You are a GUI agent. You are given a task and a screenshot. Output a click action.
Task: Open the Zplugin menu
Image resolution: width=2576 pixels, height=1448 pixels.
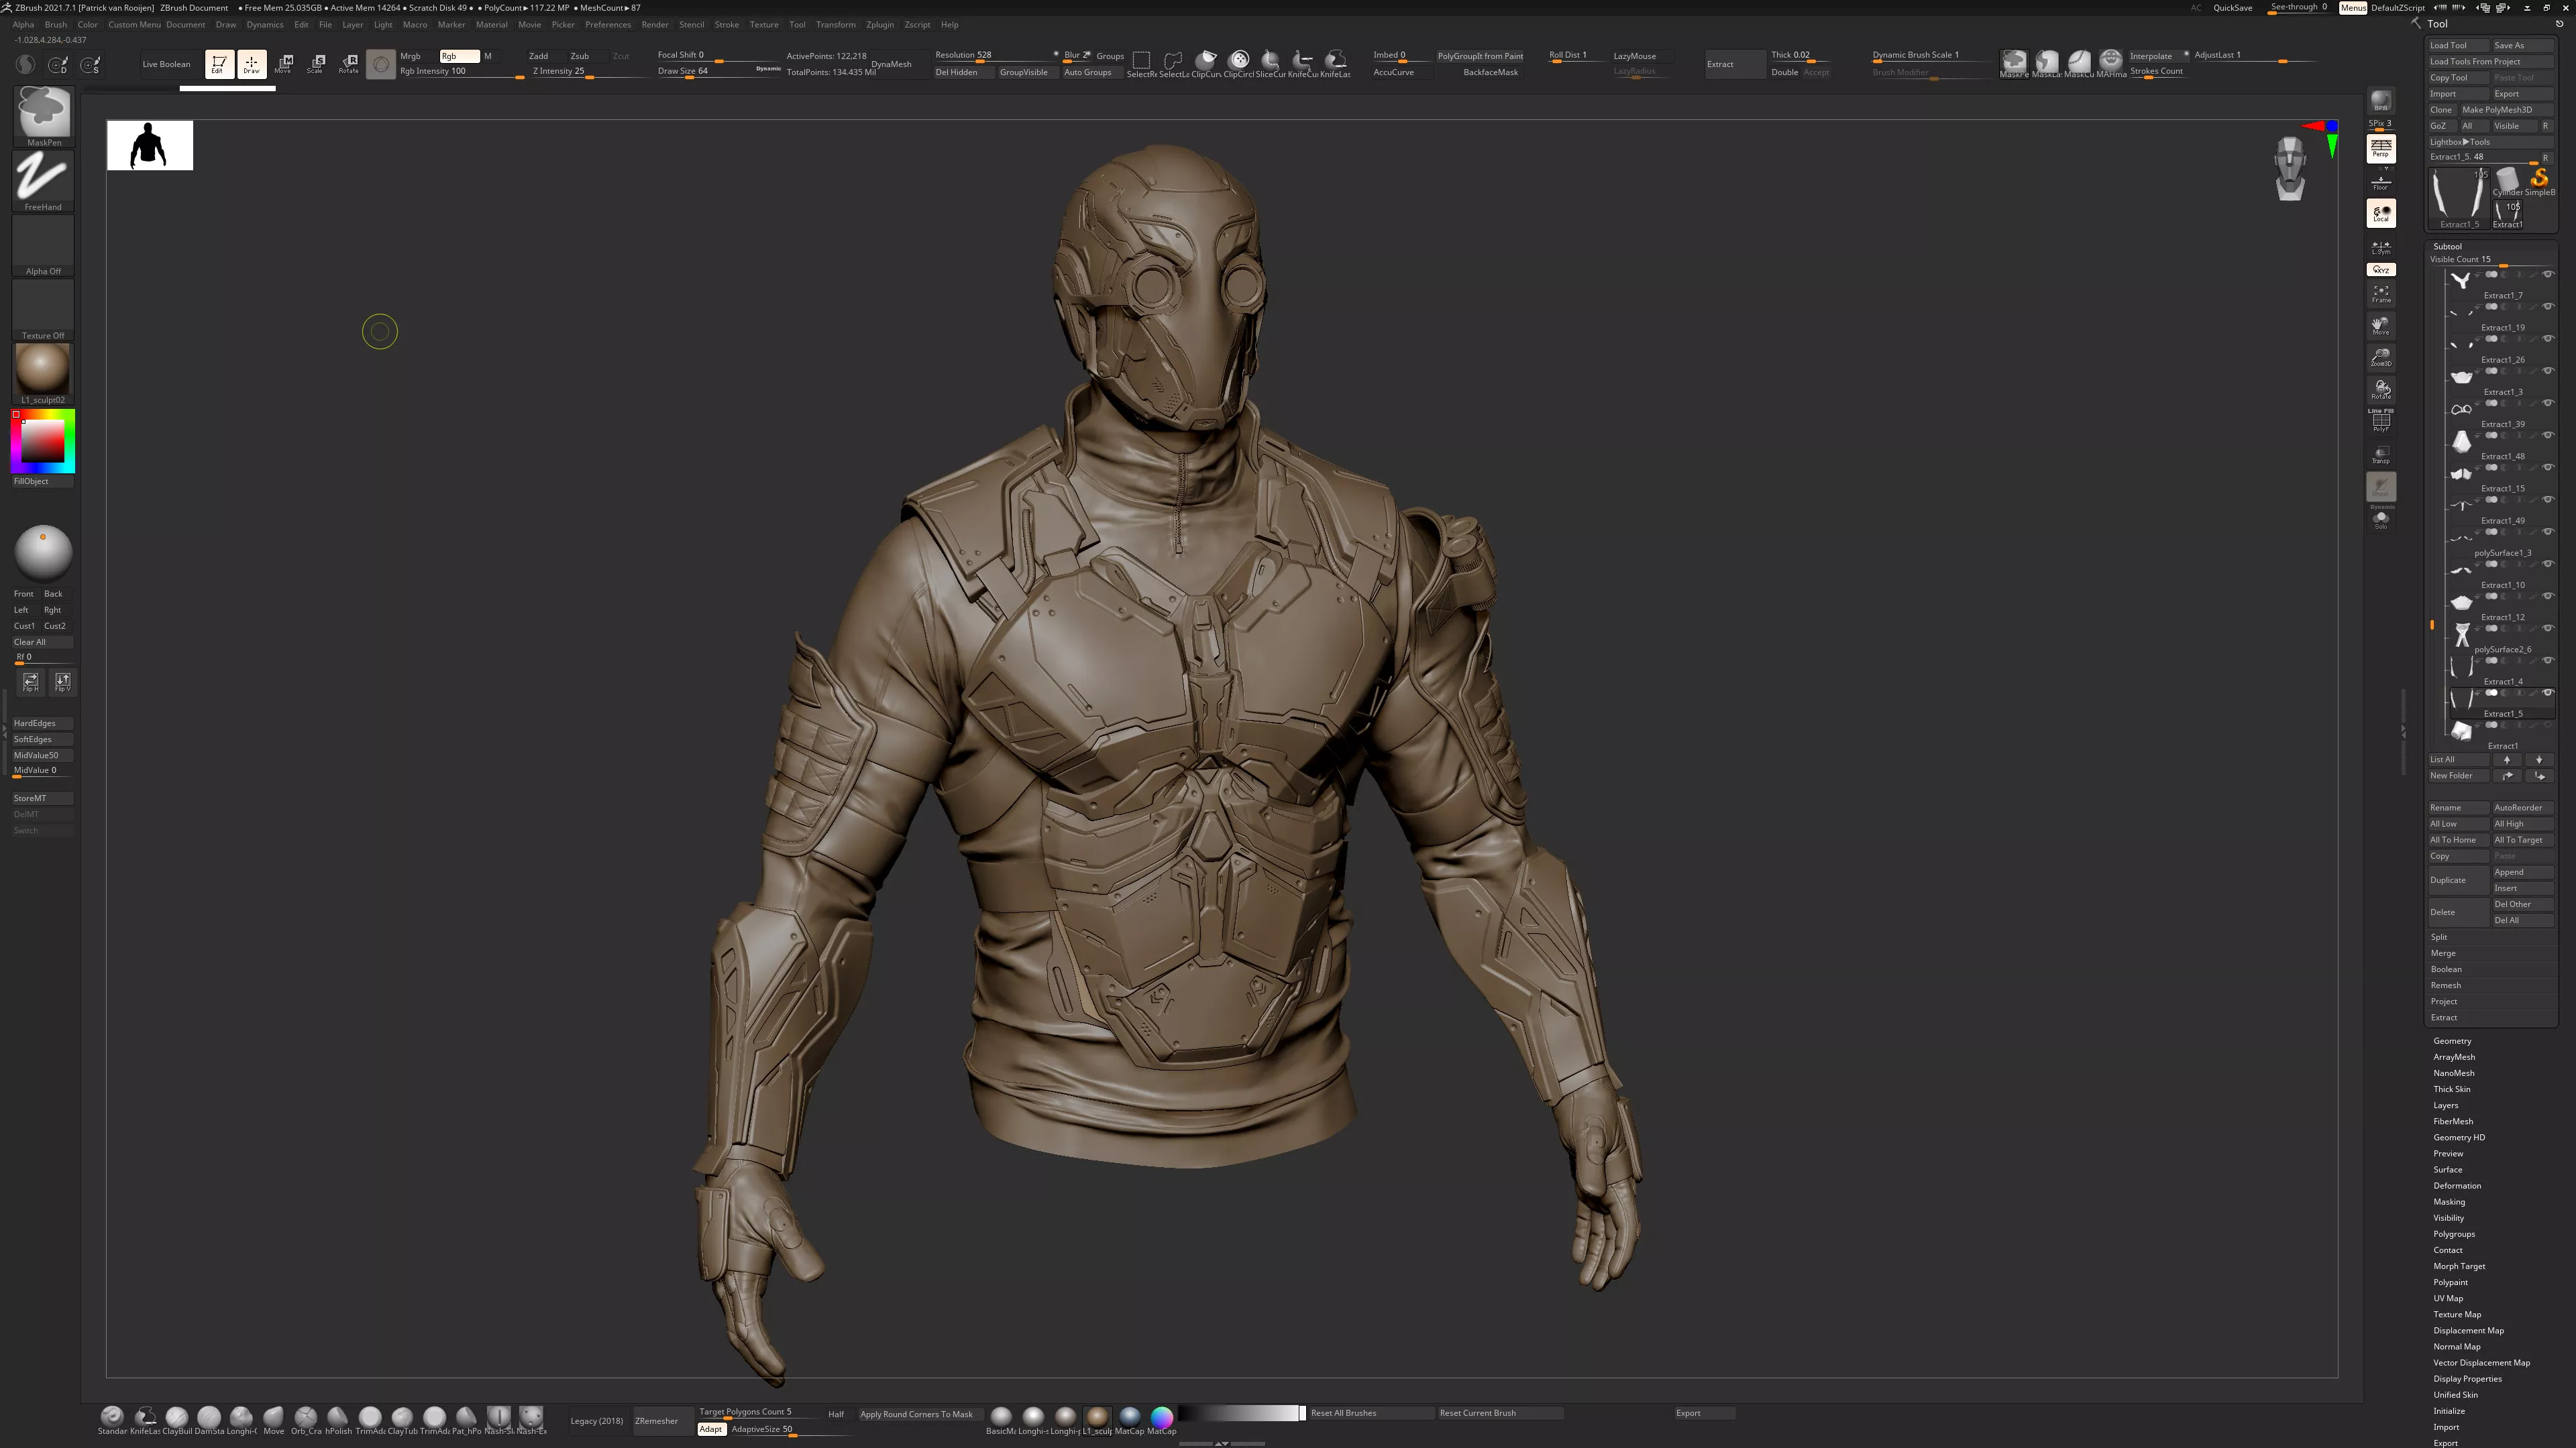[x=879, y=24]
